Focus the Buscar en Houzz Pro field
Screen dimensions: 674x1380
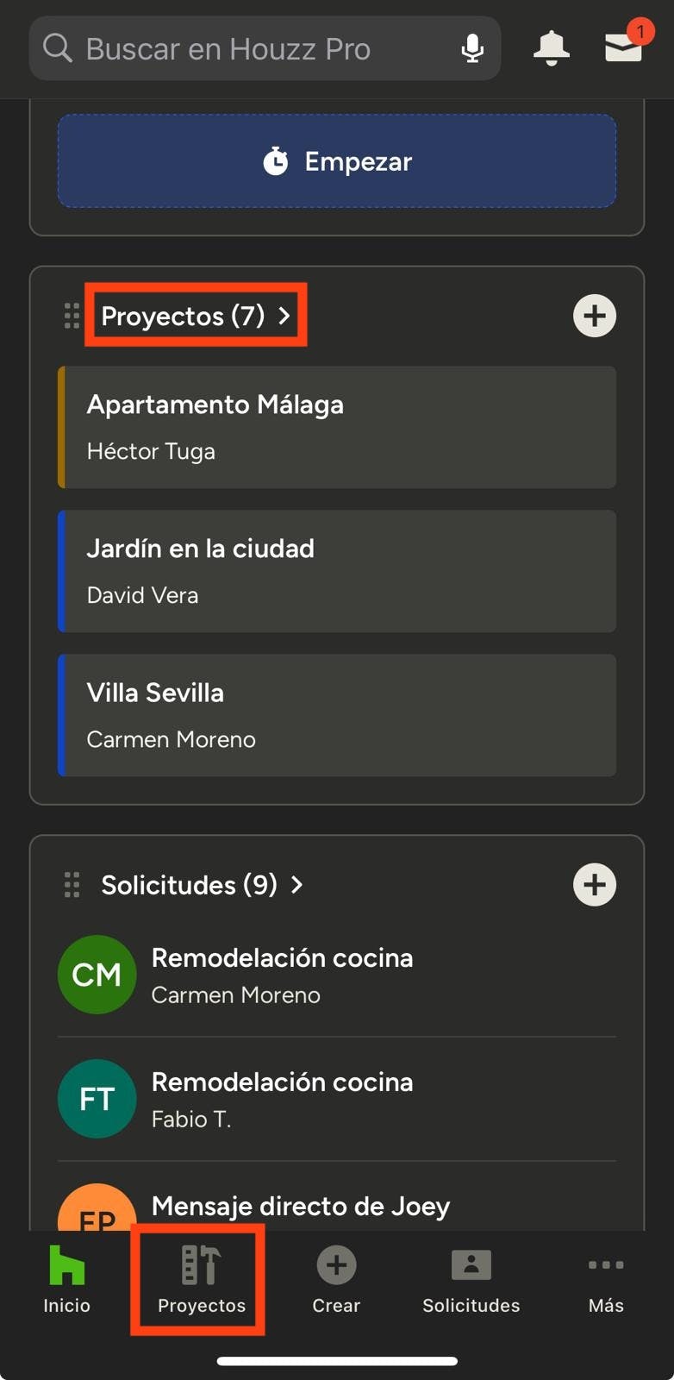coord(259,48)
